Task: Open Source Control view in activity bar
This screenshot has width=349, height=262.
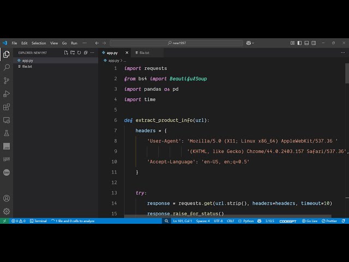Action: point(7,80)
